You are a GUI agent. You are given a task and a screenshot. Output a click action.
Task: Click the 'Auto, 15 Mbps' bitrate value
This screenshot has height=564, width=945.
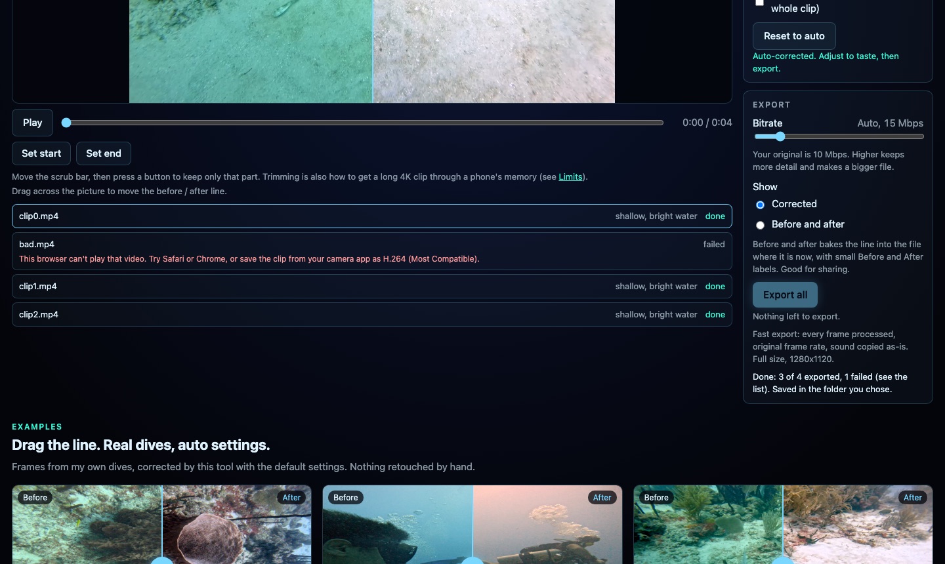coord(890,123)
